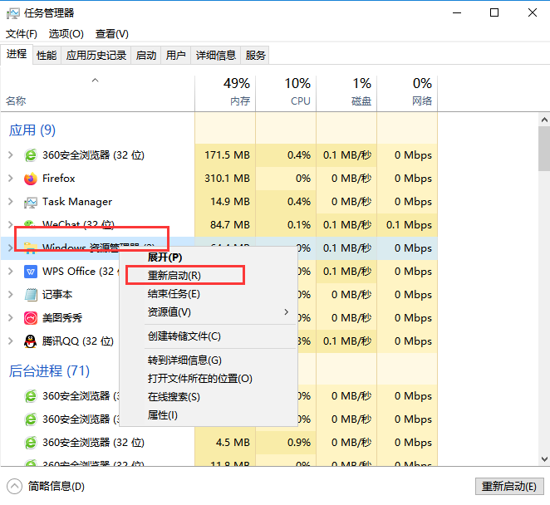
Task: Switch to the 性能 tab
Action: click(47, 56)
